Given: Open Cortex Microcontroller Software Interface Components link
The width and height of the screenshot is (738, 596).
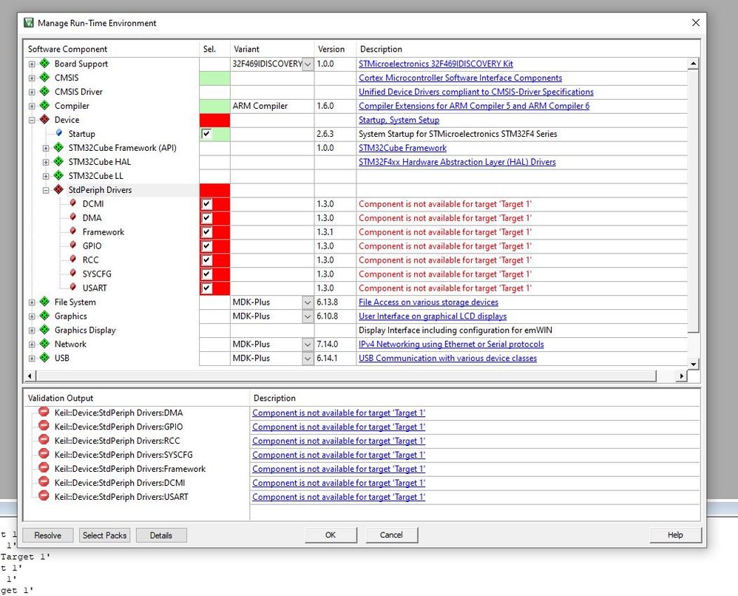Looking at the screenshot, I should (x=460, y=78).
